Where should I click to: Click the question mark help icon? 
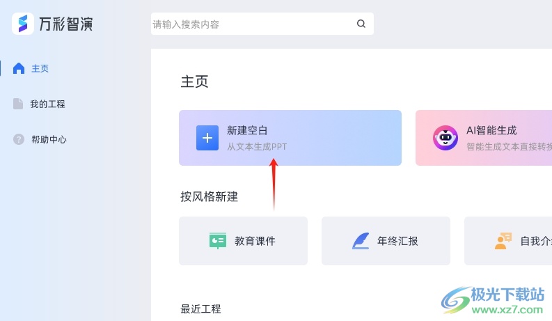(x=19, y=139)
